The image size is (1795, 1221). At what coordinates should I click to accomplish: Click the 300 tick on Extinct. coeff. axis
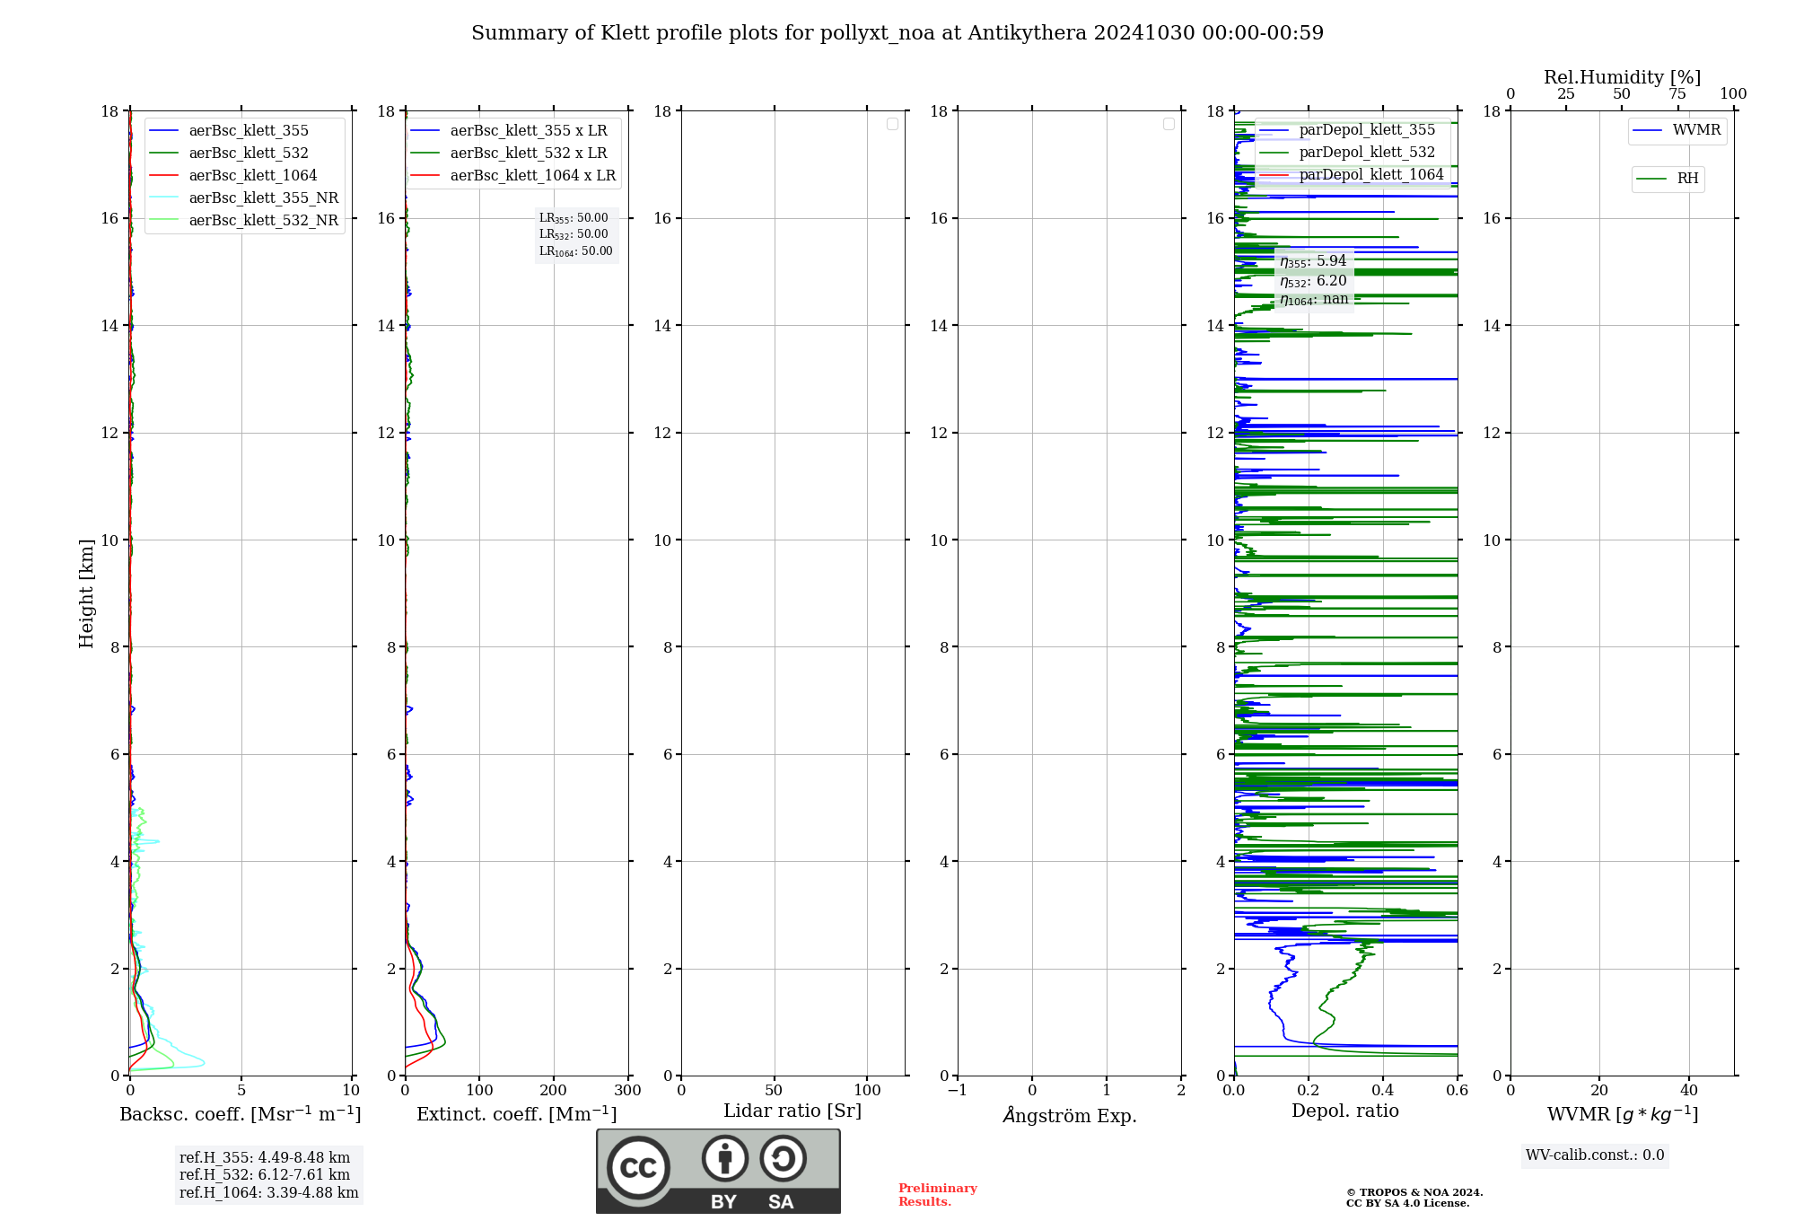tap(628, 1091)
